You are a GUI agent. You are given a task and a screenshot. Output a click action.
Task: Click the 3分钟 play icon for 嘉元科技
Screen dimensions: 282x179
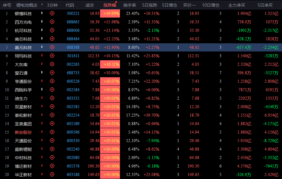tap(52, 47)
